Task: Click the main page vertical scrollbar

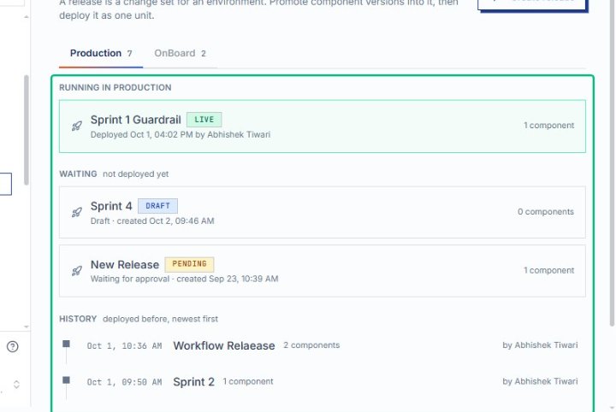Action: [x=612, y=165]
